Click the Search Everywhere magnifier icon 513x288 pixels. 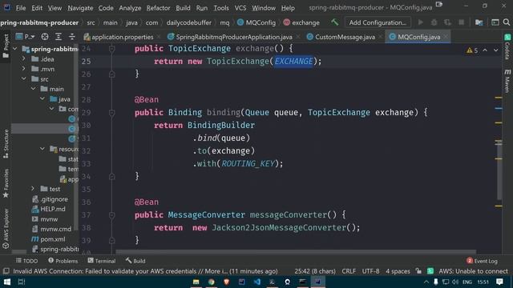pyautogui.click(x=507, y=22)
